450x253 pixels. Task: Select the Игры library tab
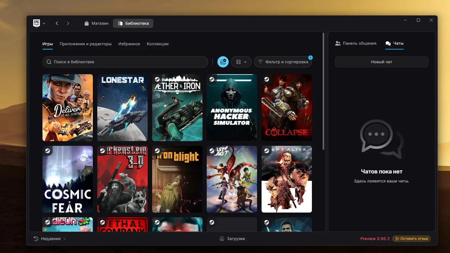click(x=48, y=44)
